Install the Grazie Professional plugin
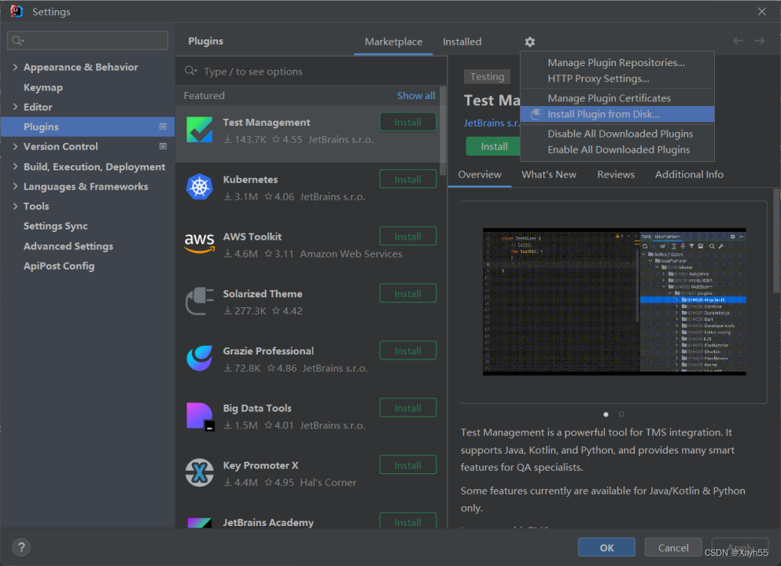The width and height of the screenshot is (781, 566). tap(408, 351)
